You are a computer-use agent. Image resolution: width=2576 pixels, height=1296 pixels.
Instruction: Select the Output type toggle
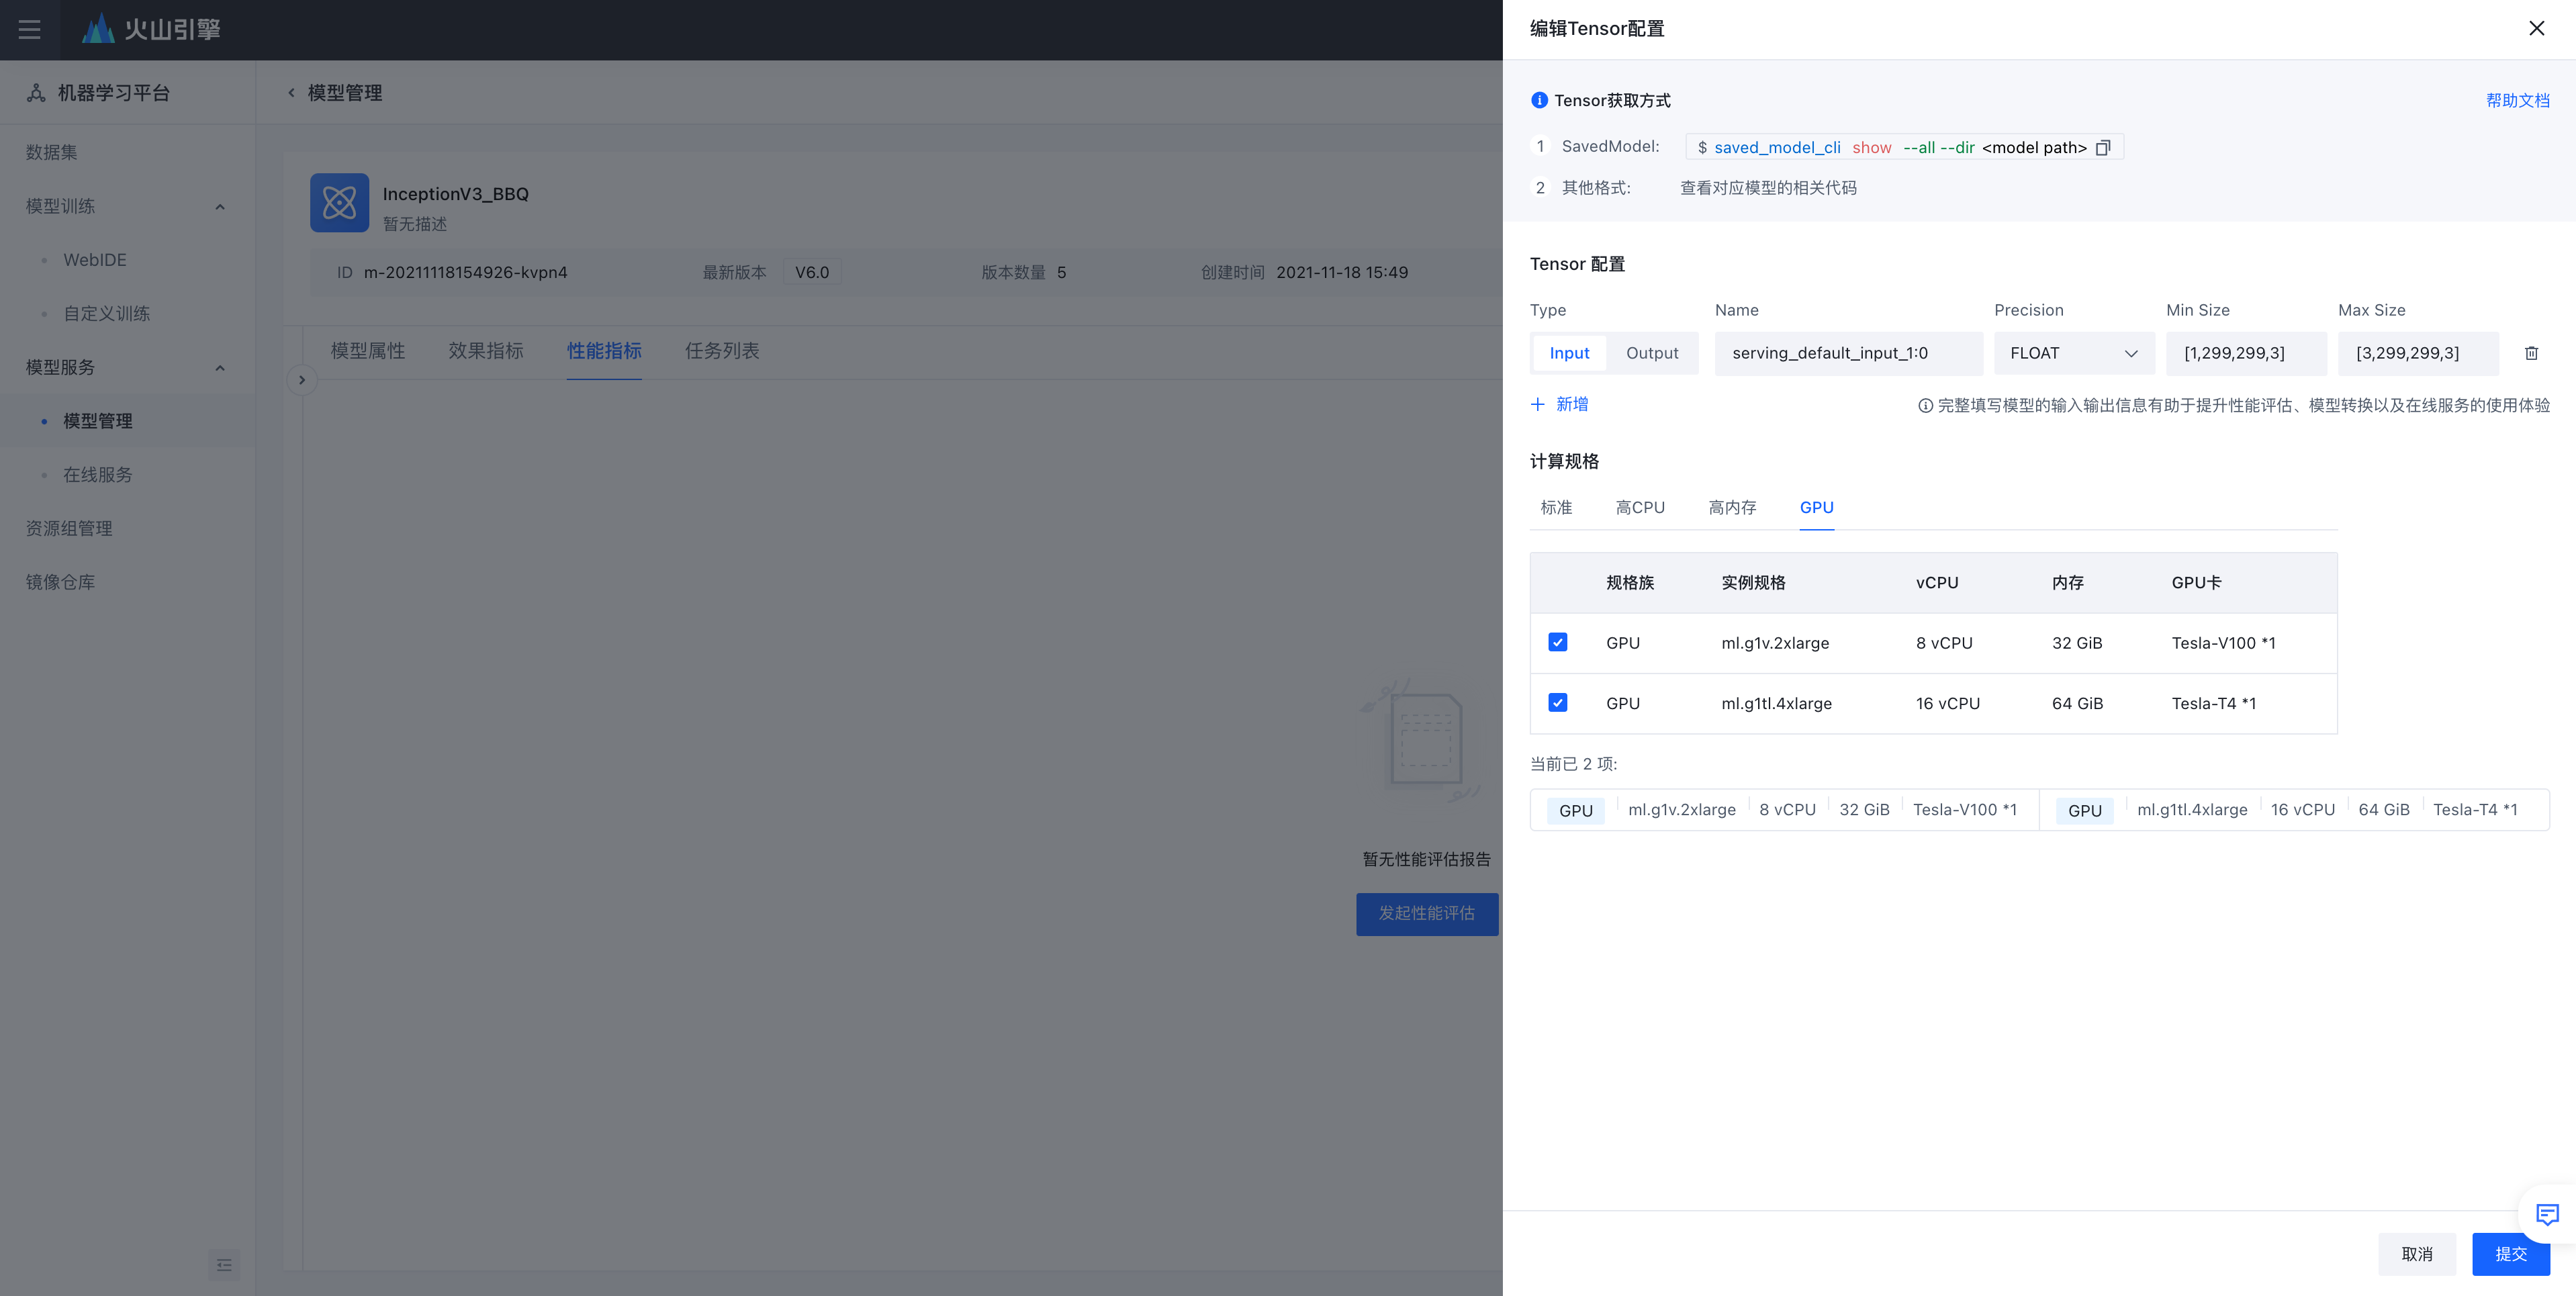pos(1652,353)
